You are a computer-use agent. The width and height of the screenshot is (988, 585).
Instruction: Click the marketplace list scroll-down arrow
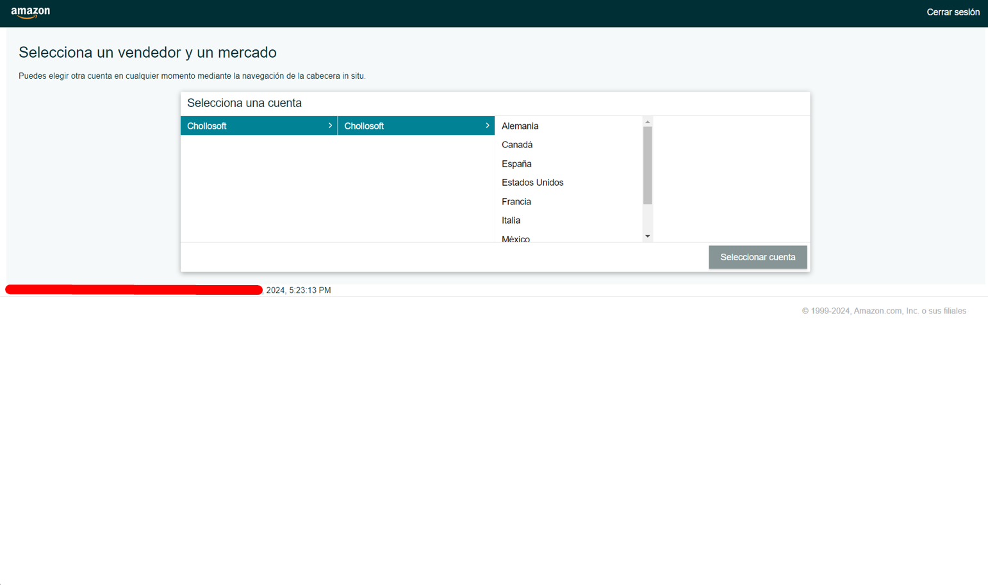(x=648, y=236)
